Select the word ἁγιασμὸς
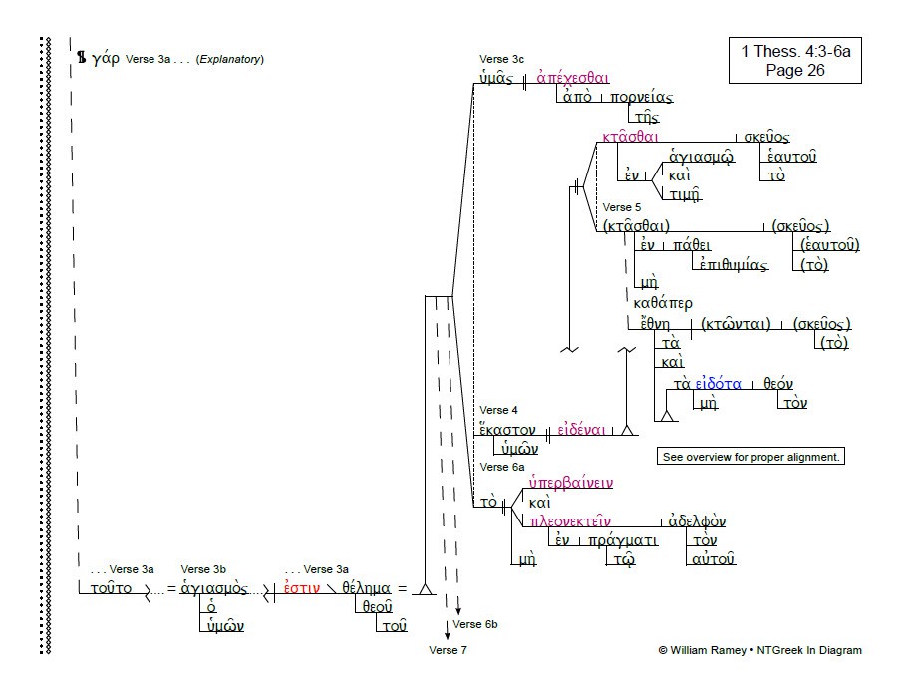The image size is (900, 692). coord(213,588)
